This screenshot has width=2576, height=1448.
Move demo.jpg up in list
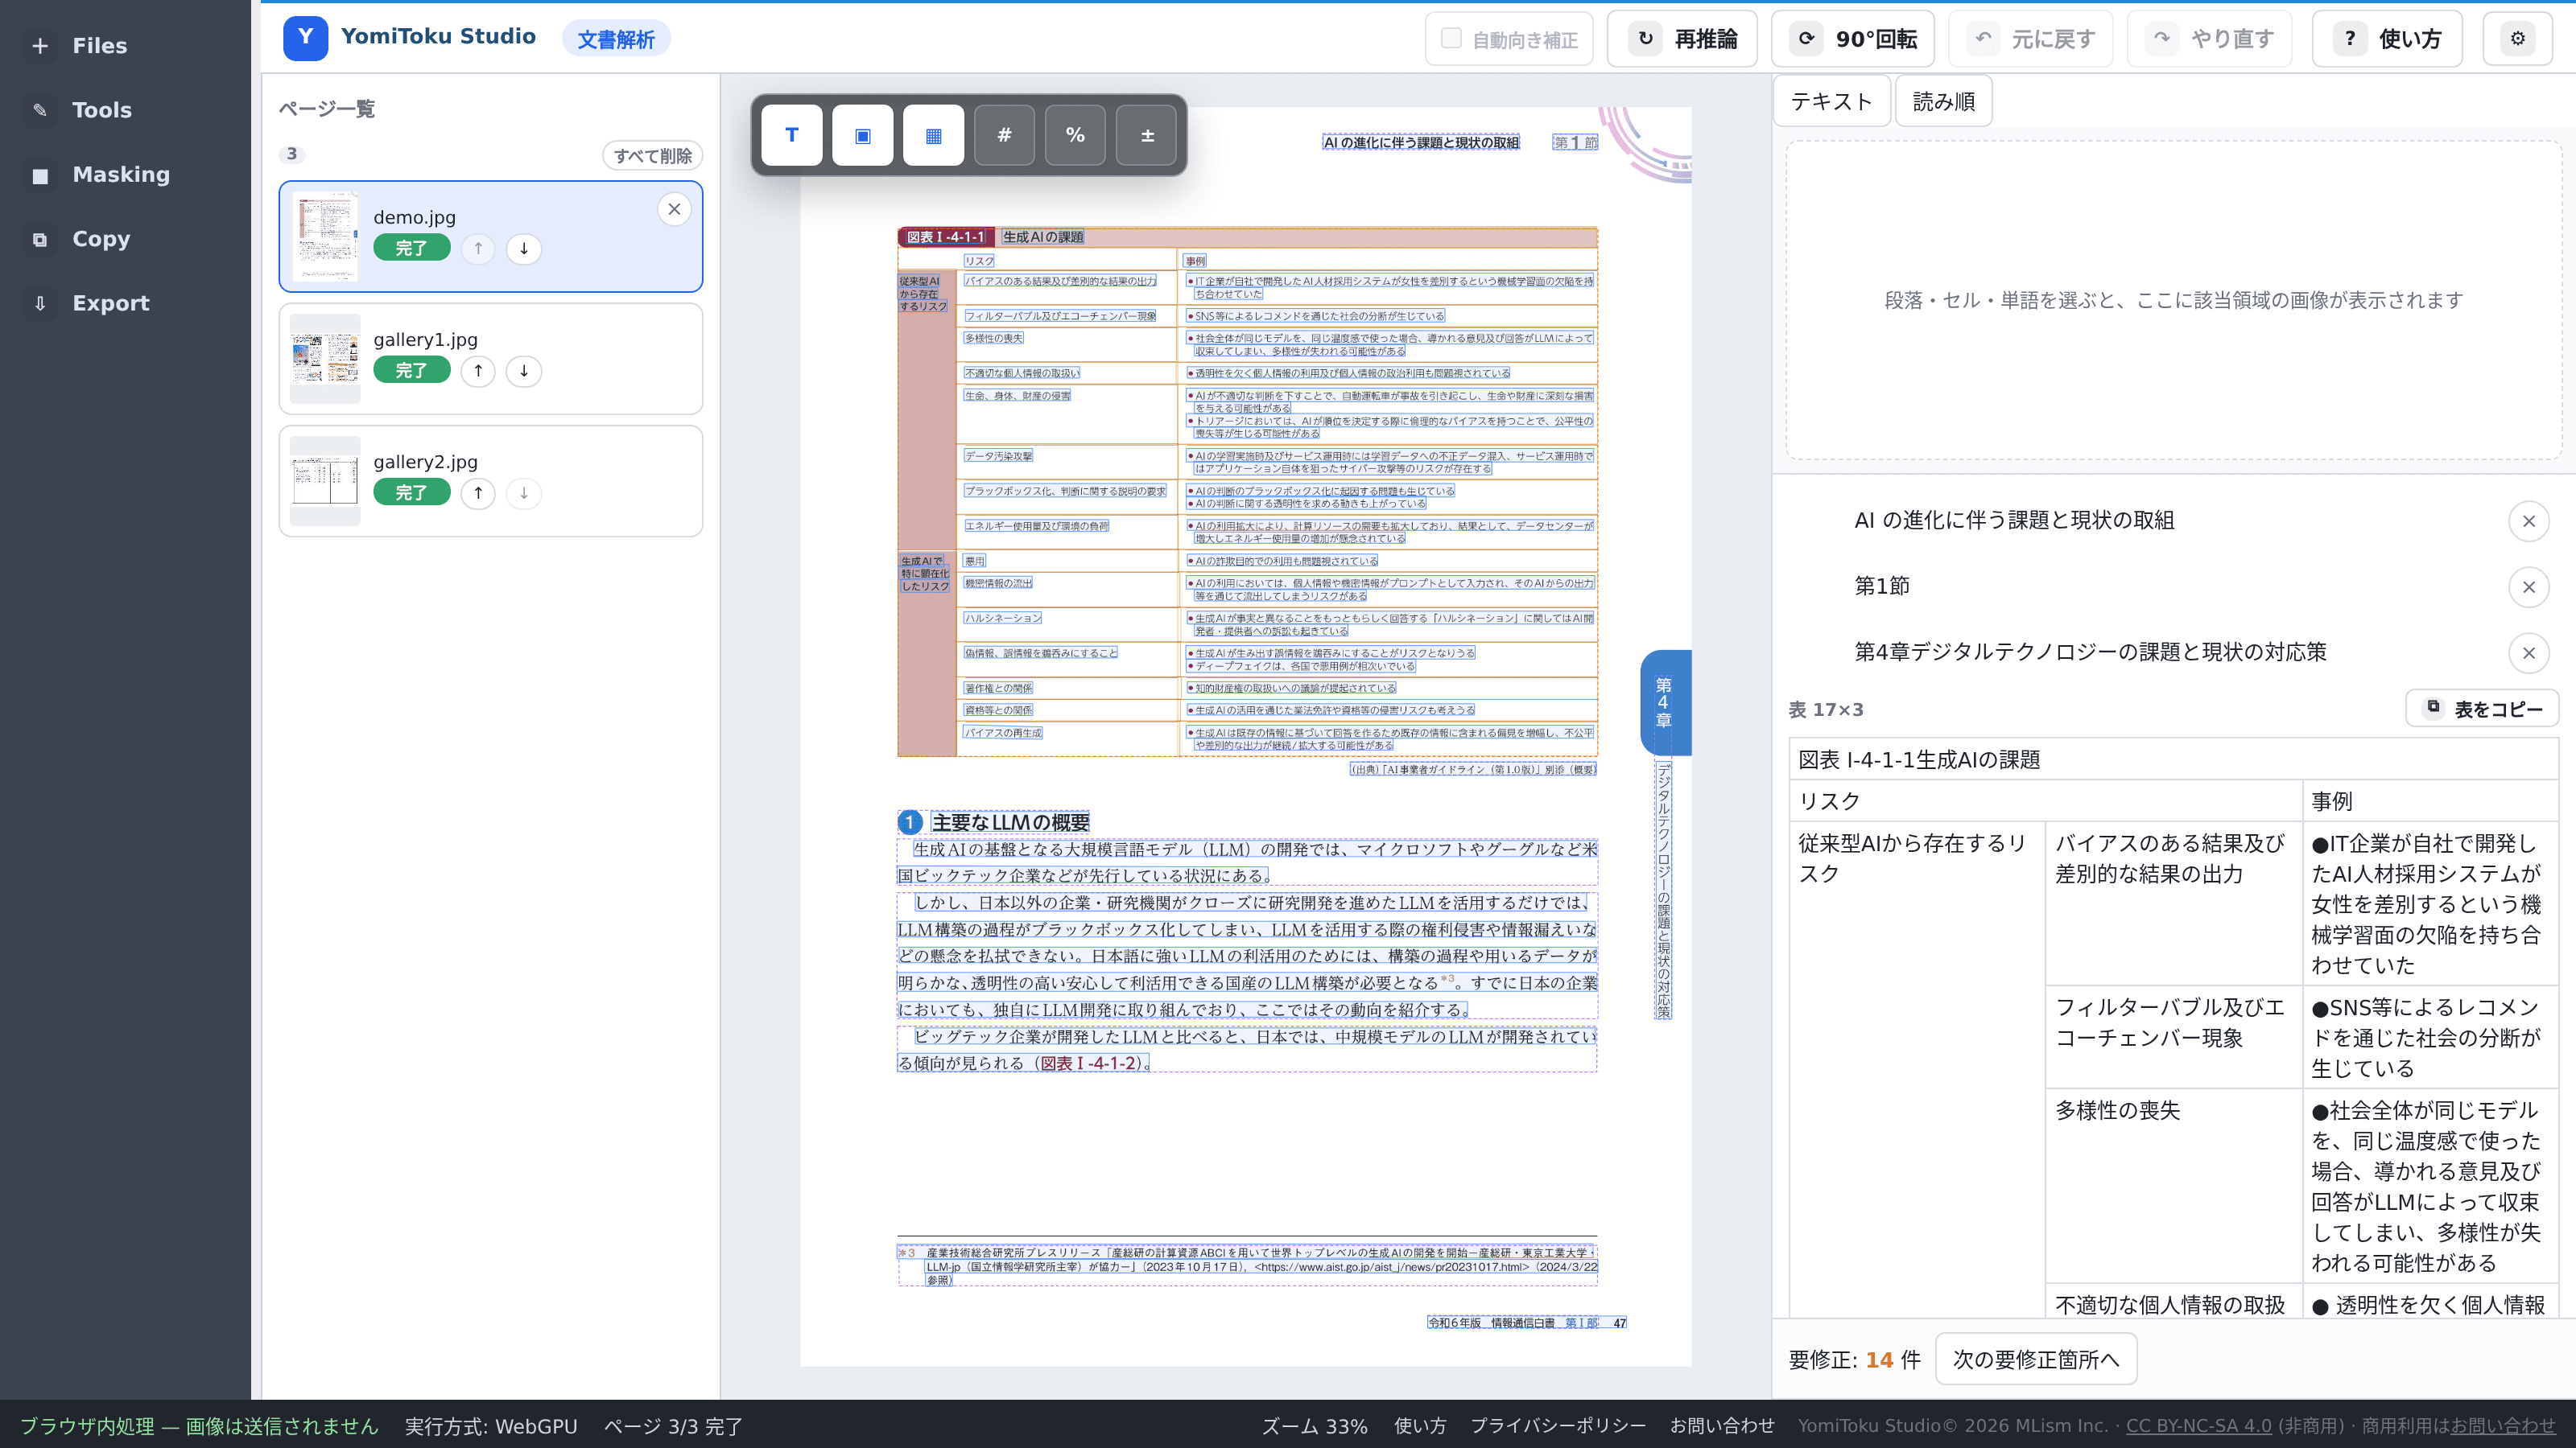pyautogui.click(x=478, y=249)
